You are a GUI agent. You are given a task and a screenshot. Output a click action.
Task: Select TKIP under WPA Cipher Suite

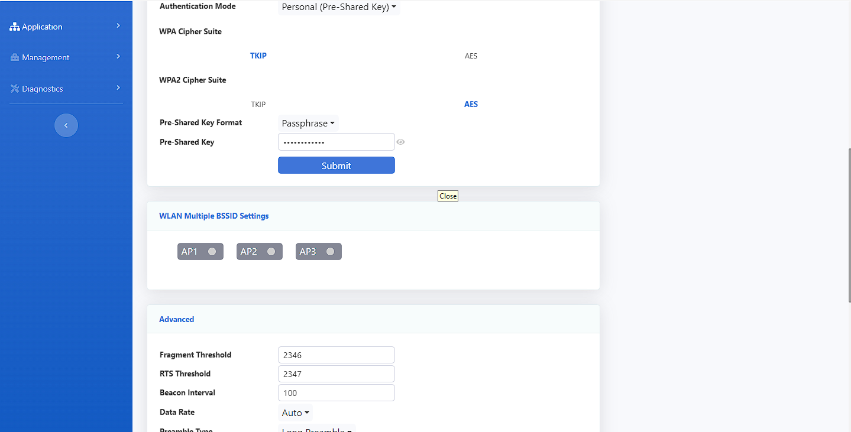tap(258, 56)
